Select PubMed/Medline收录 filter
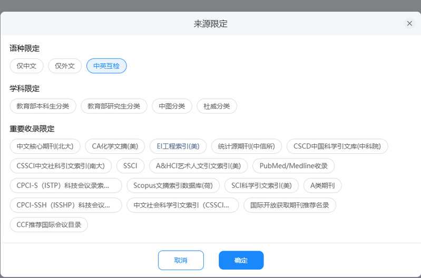The width and height of the screenshot is (421, 278). click(x=293, y=166)
